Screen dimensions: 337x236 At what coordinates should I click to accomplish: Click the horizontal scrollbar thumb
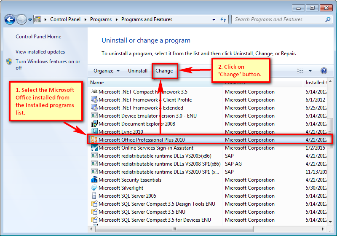tap(174, 229)
